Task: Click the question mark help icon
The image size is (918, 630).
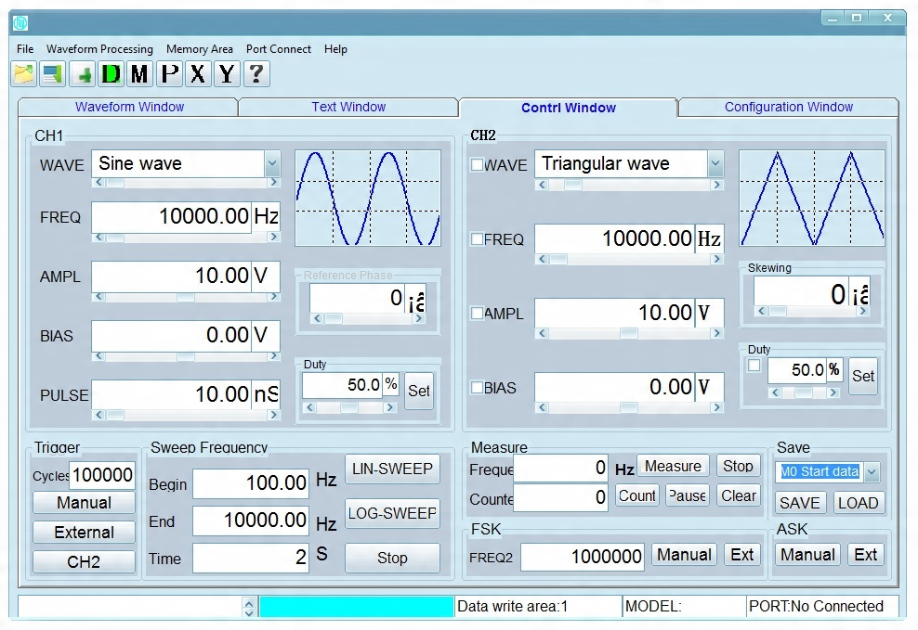Action: (x=256, y=74)
